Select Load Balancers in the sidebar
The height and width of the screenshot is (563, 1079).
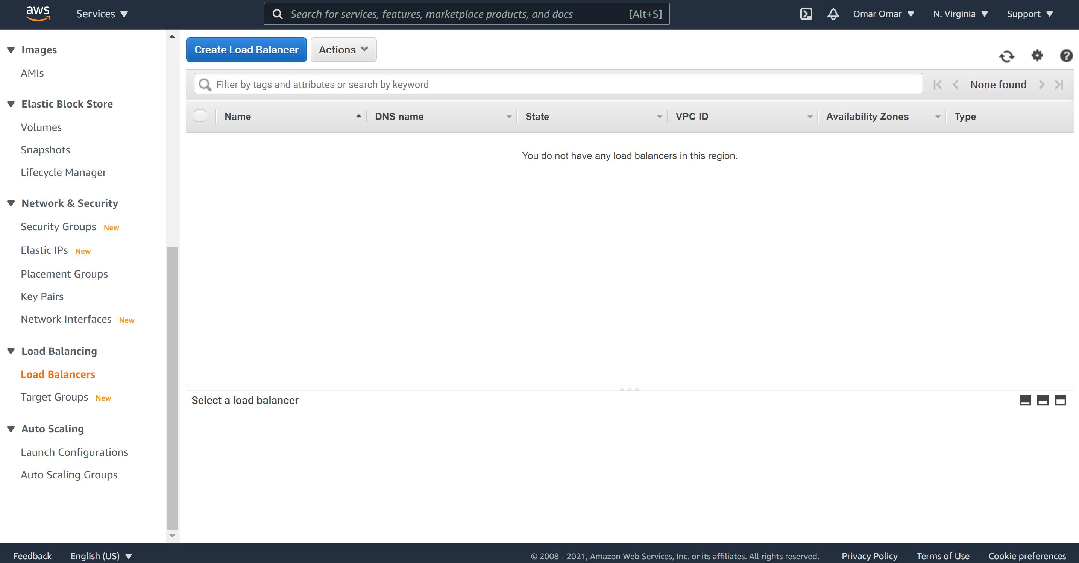coord(58,374)
